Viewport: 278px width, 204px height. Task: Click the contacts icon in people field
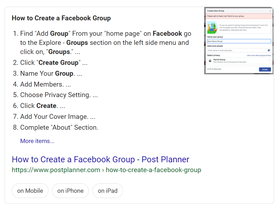click(x=269, y=50)
